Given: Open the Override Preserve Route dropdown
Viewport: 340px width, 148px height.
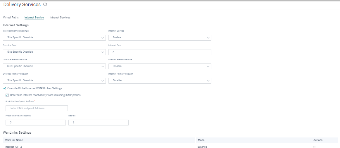Looking at the screenshot, I should (54, 66).
